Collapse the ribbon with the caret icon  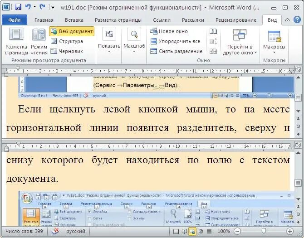tap(287, 20)
